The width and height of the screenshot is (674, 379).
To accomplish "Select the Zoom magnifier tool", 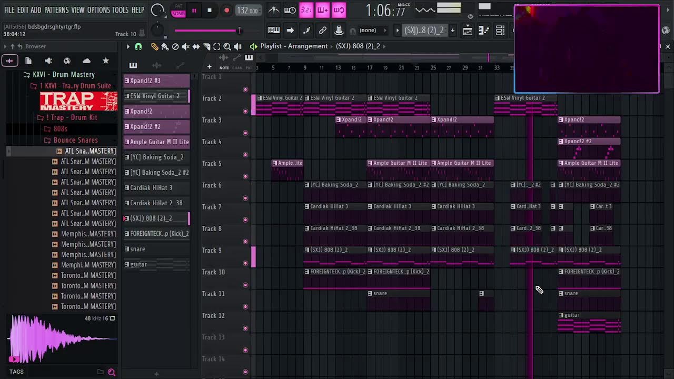I will pyautogui.click(x=227, y=46).
